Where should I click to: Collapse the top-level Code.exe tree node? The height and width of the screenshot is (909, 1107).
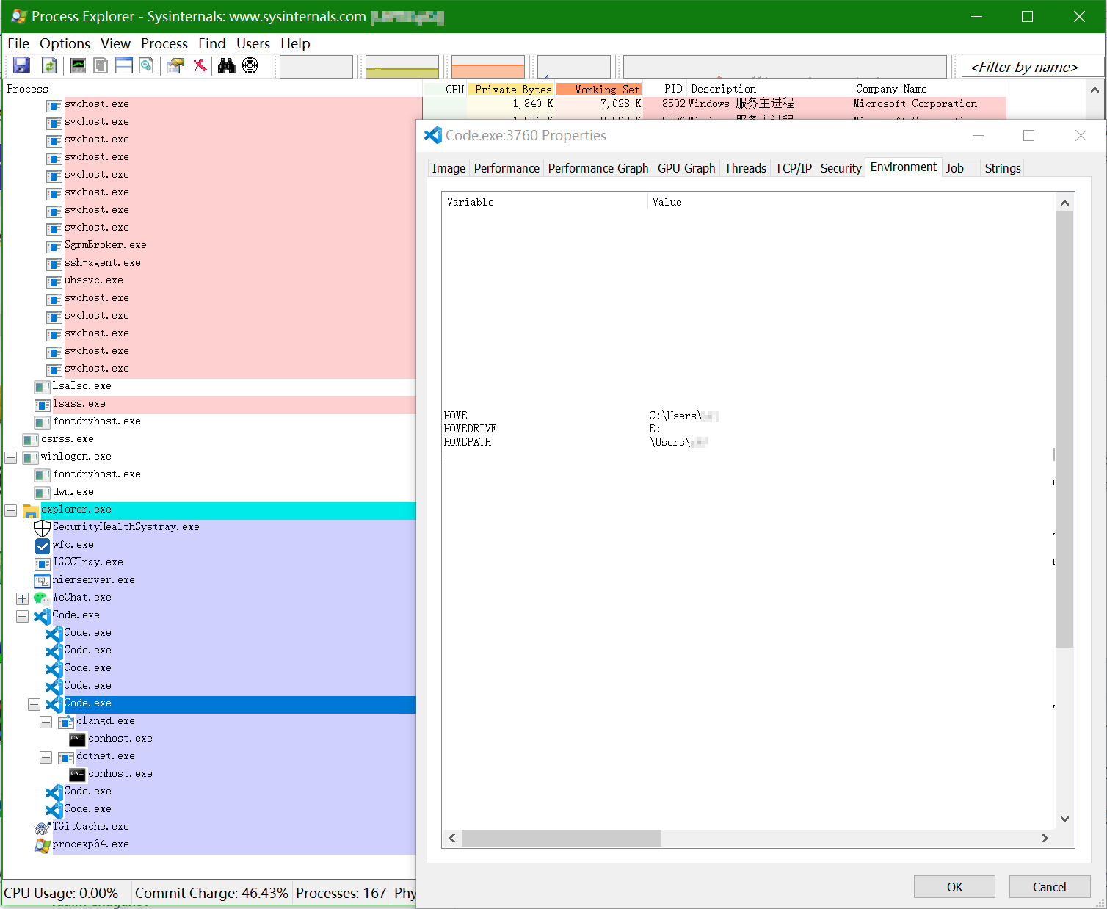(23, 616)
